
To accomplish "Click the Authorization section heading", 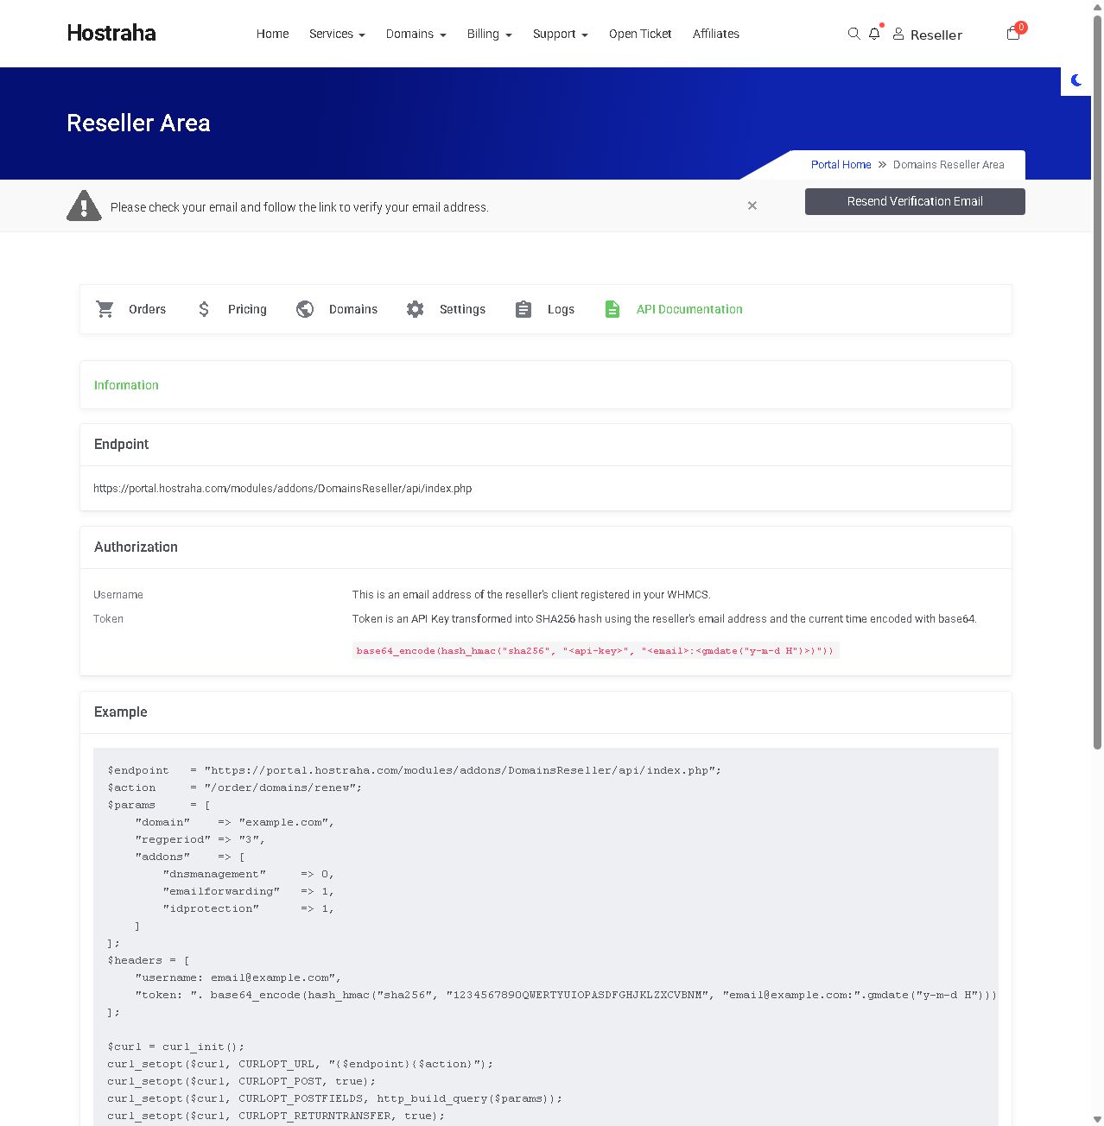I will pos(136,547).
